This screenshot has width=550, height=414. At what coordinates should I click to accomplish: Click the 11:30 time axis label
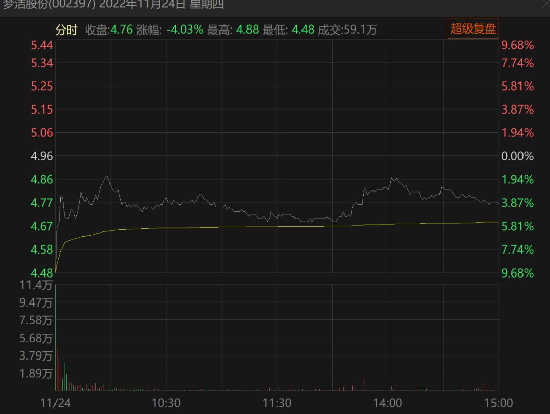(x=277, y=403)
